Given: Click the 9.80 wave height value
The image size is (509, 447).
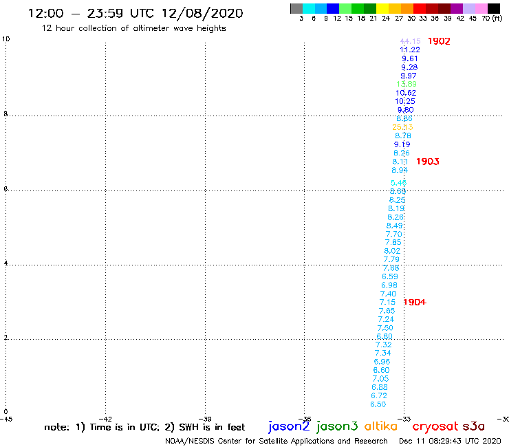Looking at the screenshot, I should pyautogui.click(x=405, y=110).
